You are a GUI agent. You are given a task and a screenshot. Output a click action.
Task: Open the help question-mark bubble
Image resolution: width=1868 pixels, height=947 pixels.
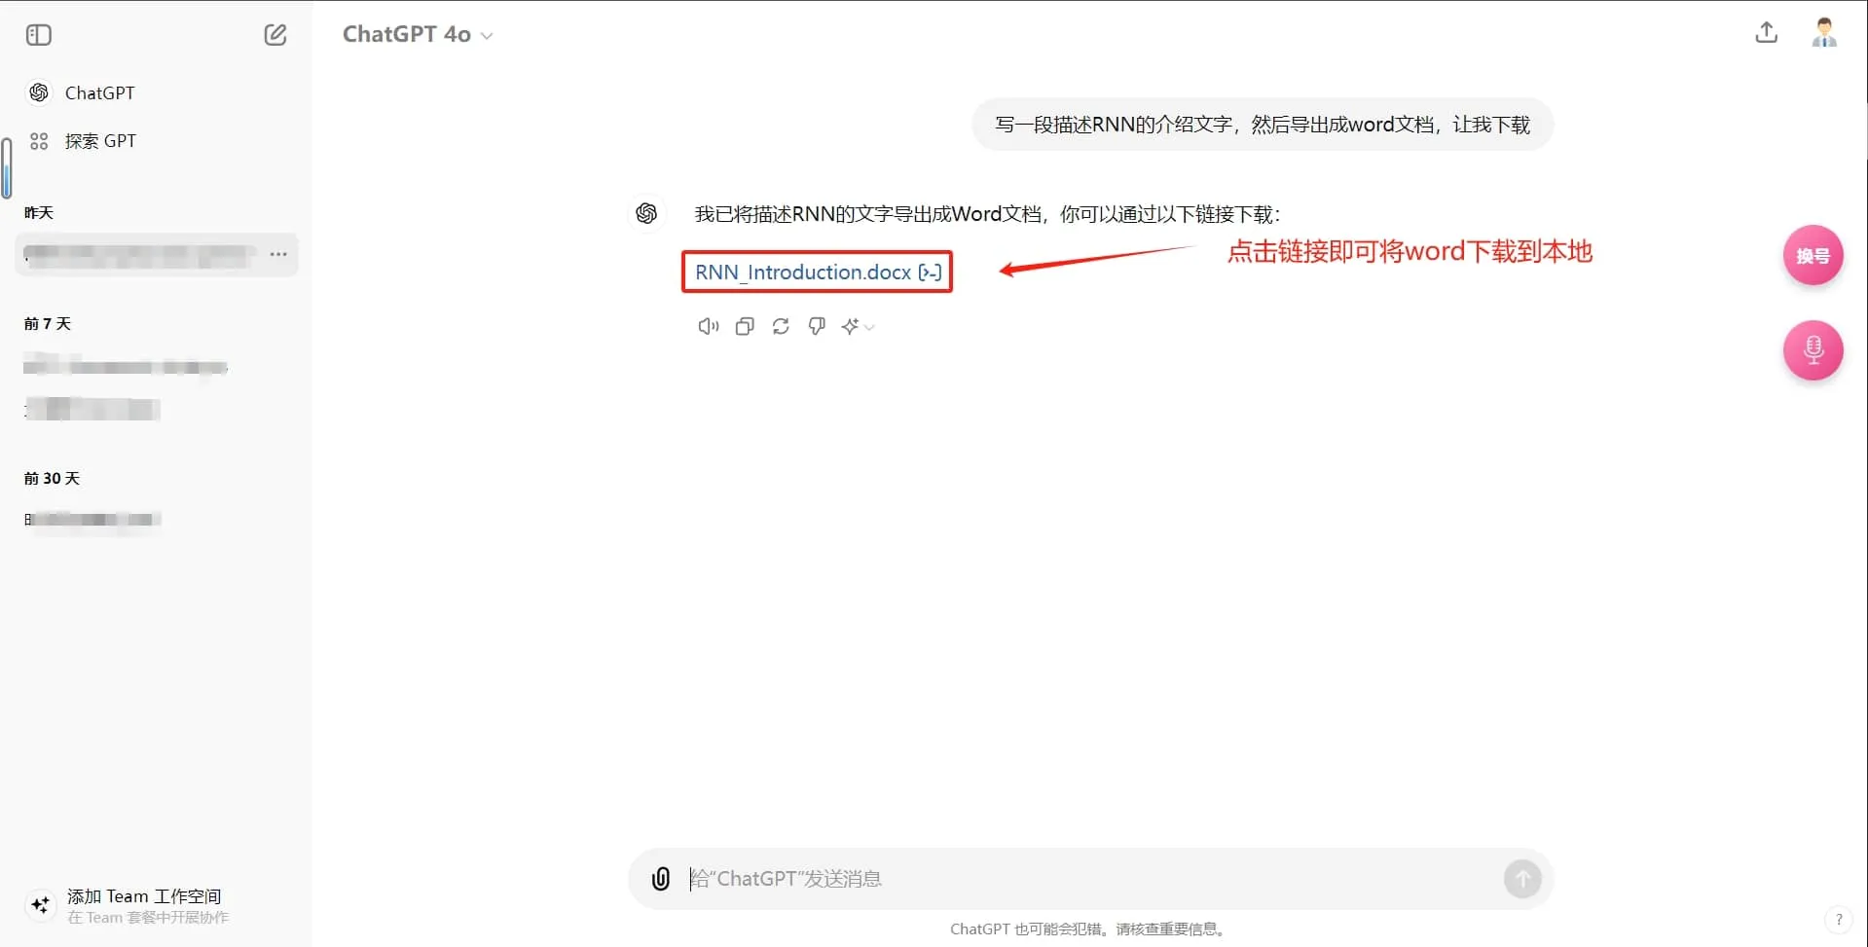coord(1841,919)
